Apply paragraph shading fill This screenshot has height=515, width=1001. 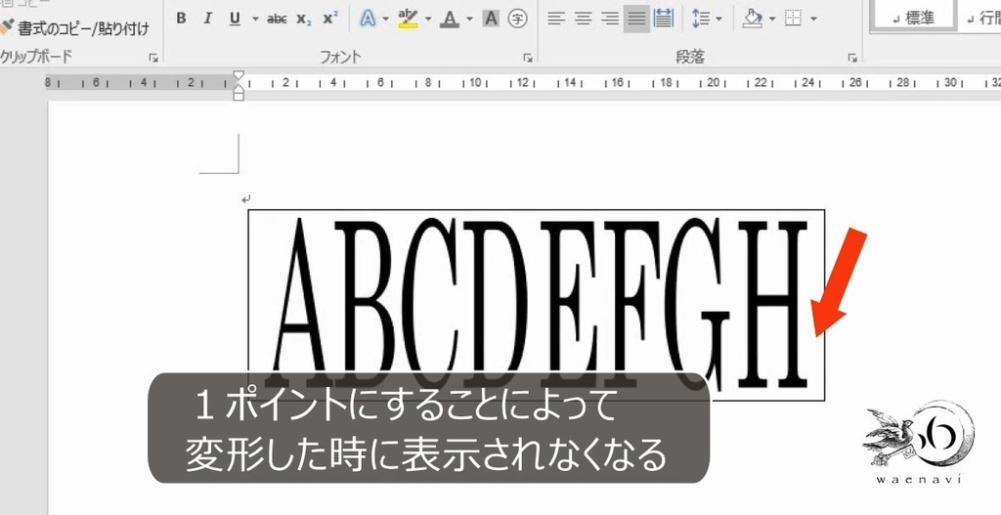(x=754, y=19)
